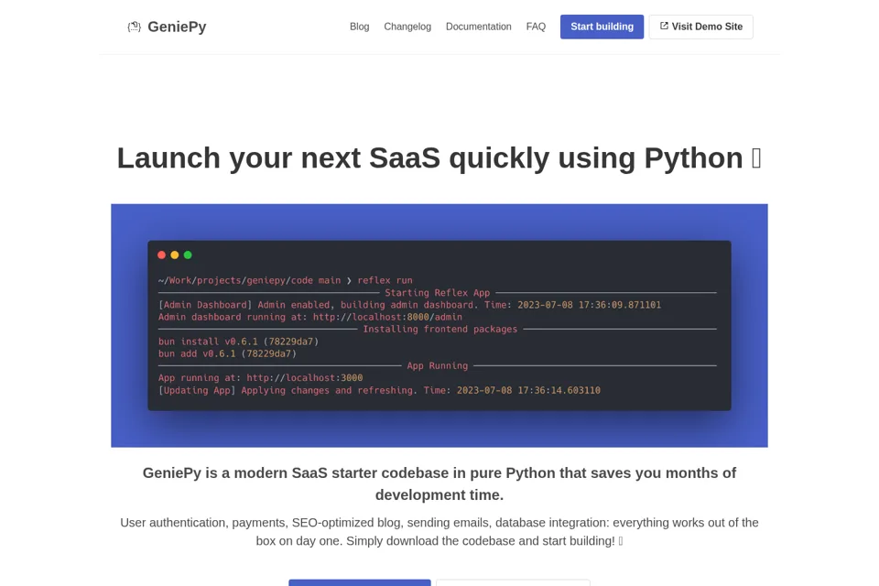Click the external link icon on Visit Demo Site
The width and height of the screenshot is (879, 586).
tap(664, 26)
